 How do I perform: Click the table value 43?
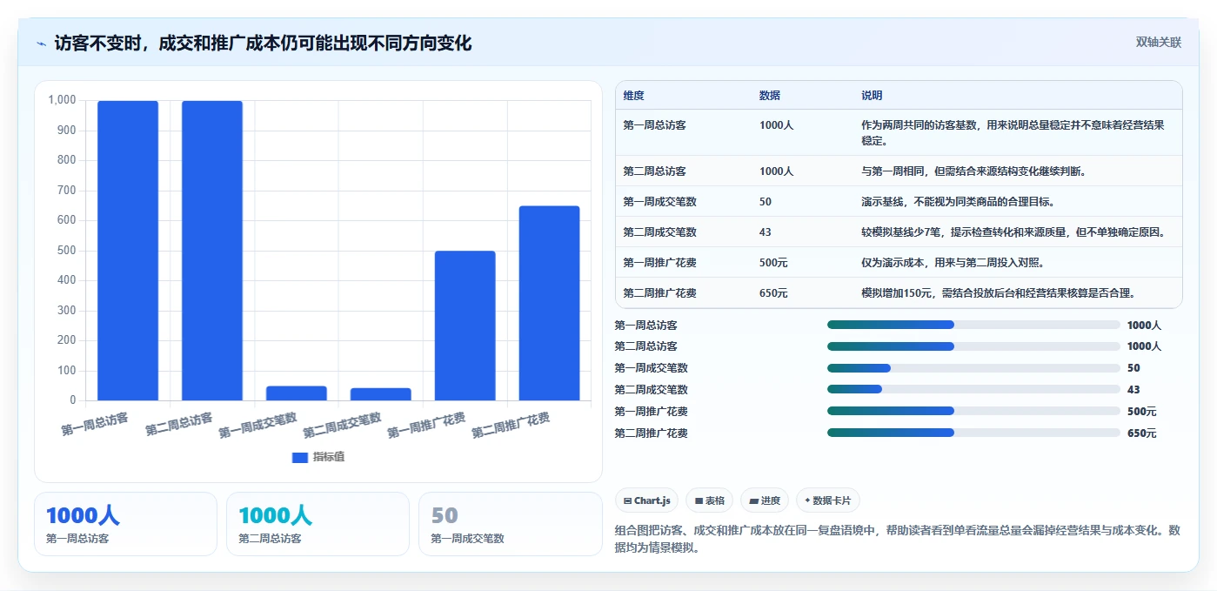click(766, 232)
